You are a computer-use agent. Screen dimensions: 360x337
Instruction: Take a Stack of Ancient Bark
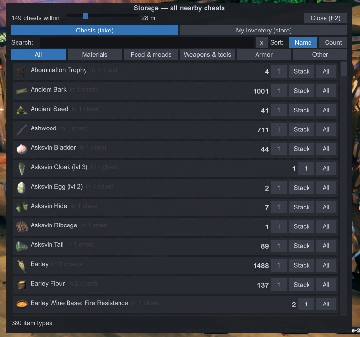301,91
